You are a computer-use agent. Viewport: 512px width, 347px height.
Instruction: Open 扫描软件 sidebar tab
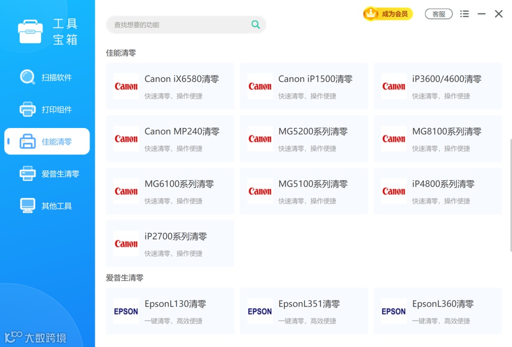pos(47,77)
